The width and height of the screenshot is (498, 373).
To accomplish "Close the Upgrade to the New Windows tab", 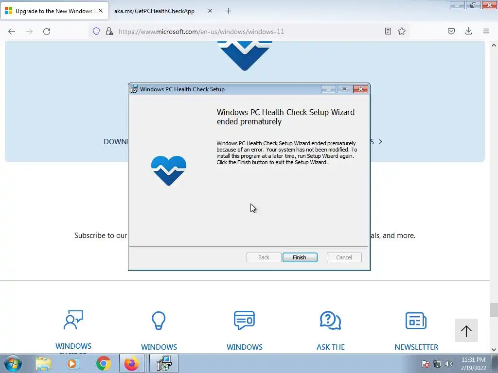I will tap(101, 11).
